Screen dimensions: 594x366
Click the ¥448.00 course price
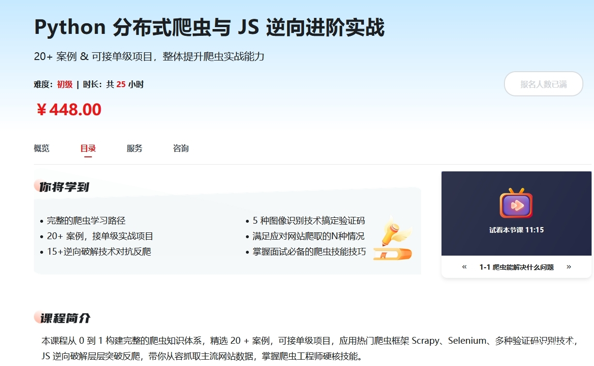pyautogui.click(x=69, y=110)
